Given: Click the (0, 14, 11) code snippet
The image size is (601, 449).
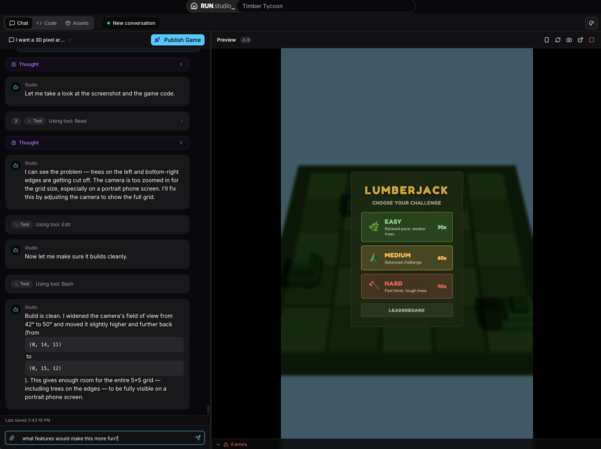Looking at the screenshot, I should (x=104, y=344).
